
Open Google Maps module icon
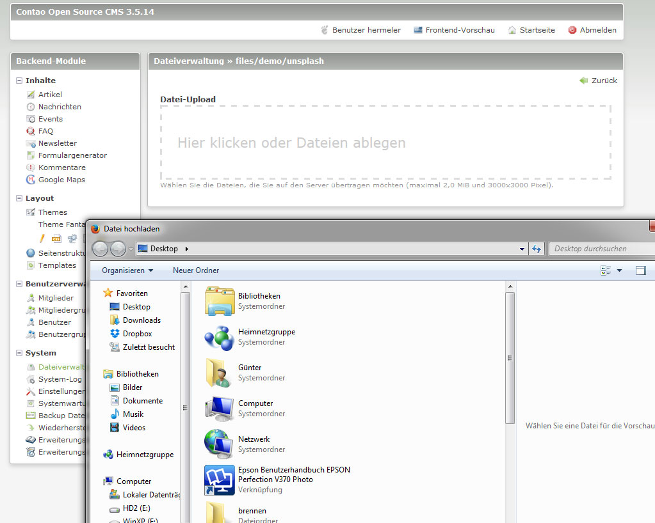pos(31,180)
